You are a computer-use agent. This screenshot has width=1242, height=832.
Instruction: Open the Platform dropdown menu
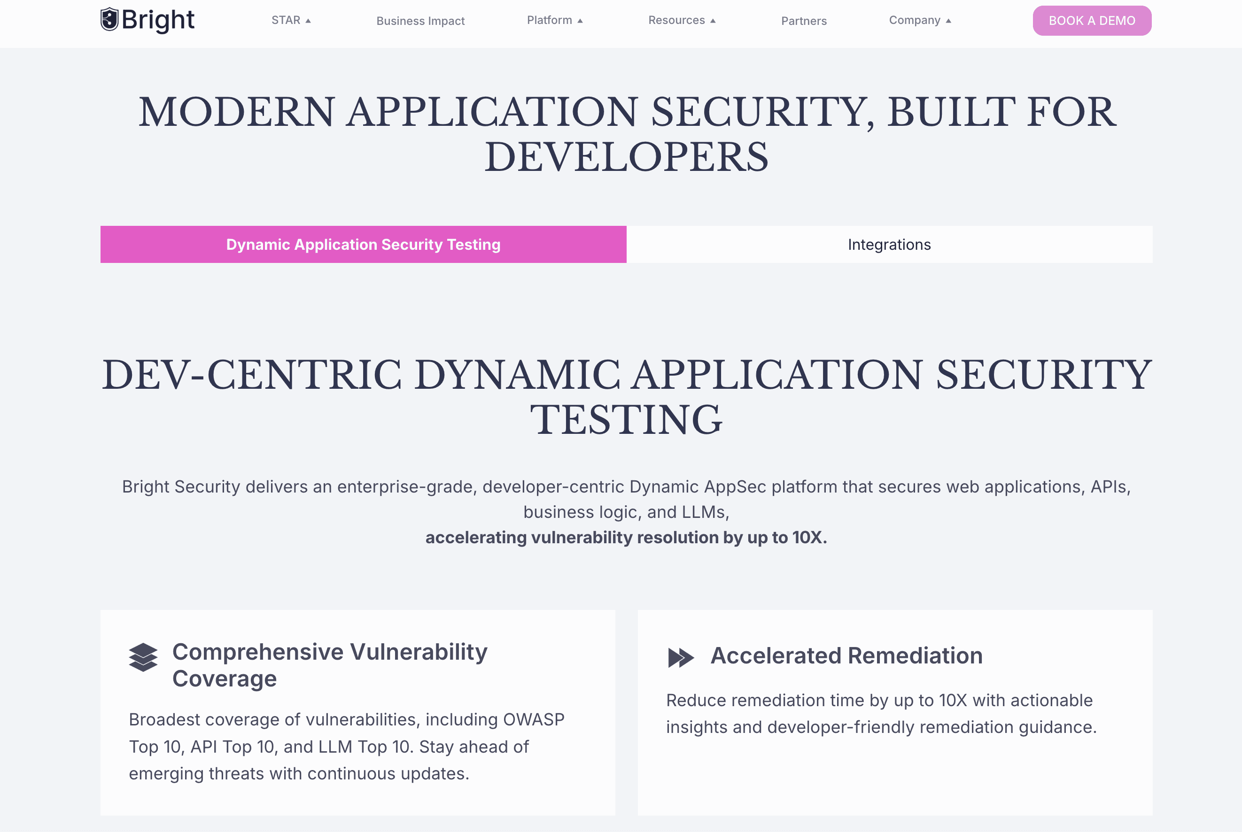click(x=554, y=20)
